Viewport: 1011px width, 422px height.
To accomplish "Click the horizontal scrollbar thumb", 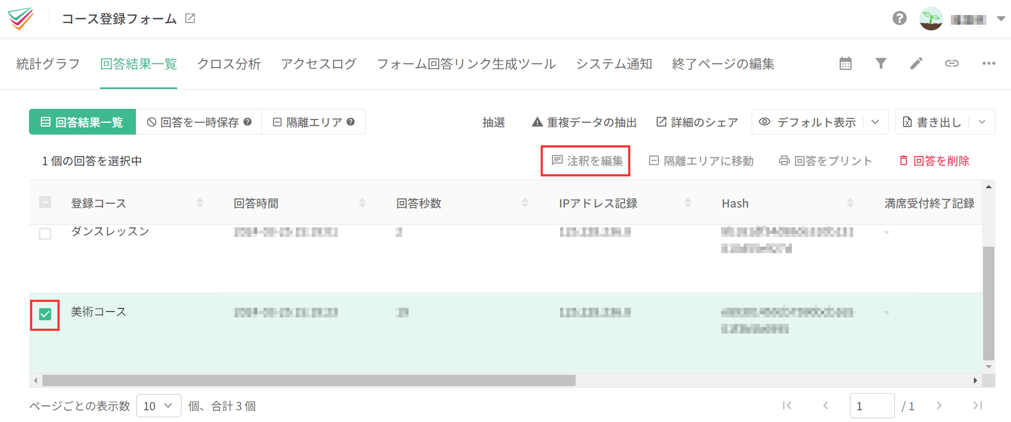I will tap(309, 381).
